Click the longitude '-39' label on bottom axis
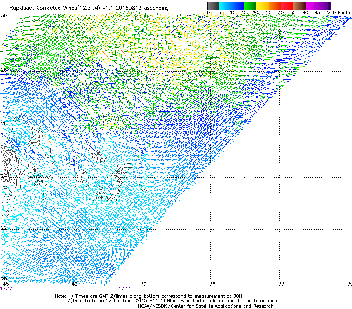 tap(142, 284)
